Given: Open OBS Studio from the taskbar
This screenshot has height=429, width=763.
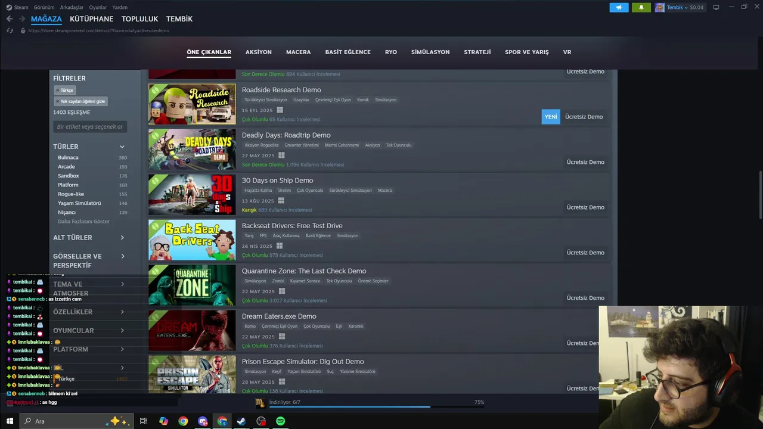Looking at the screenshot, I should click(x=261, y=421).
